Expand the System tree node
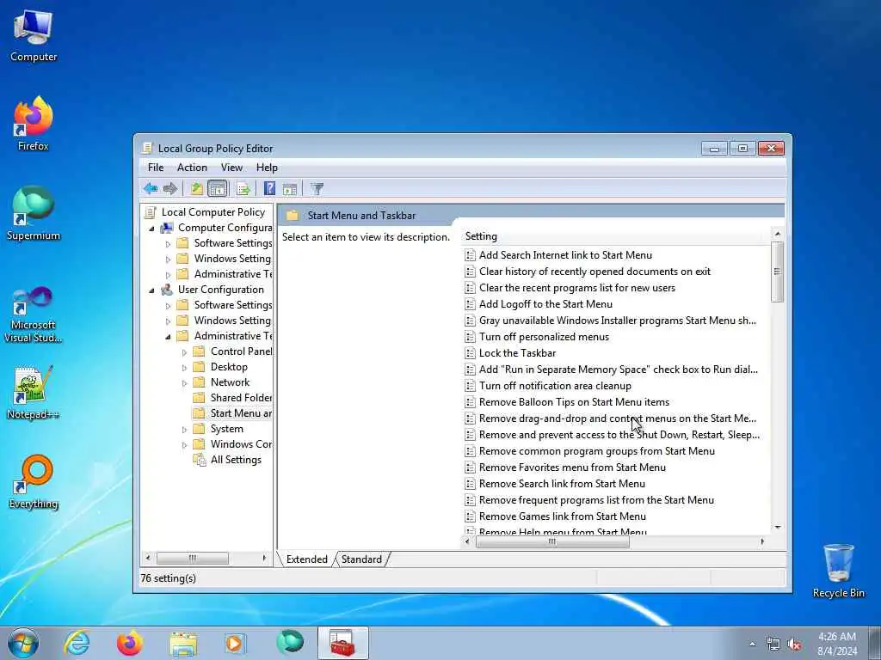Image resolution: width=881 pixels, height=660 pixels. [184, 430]
